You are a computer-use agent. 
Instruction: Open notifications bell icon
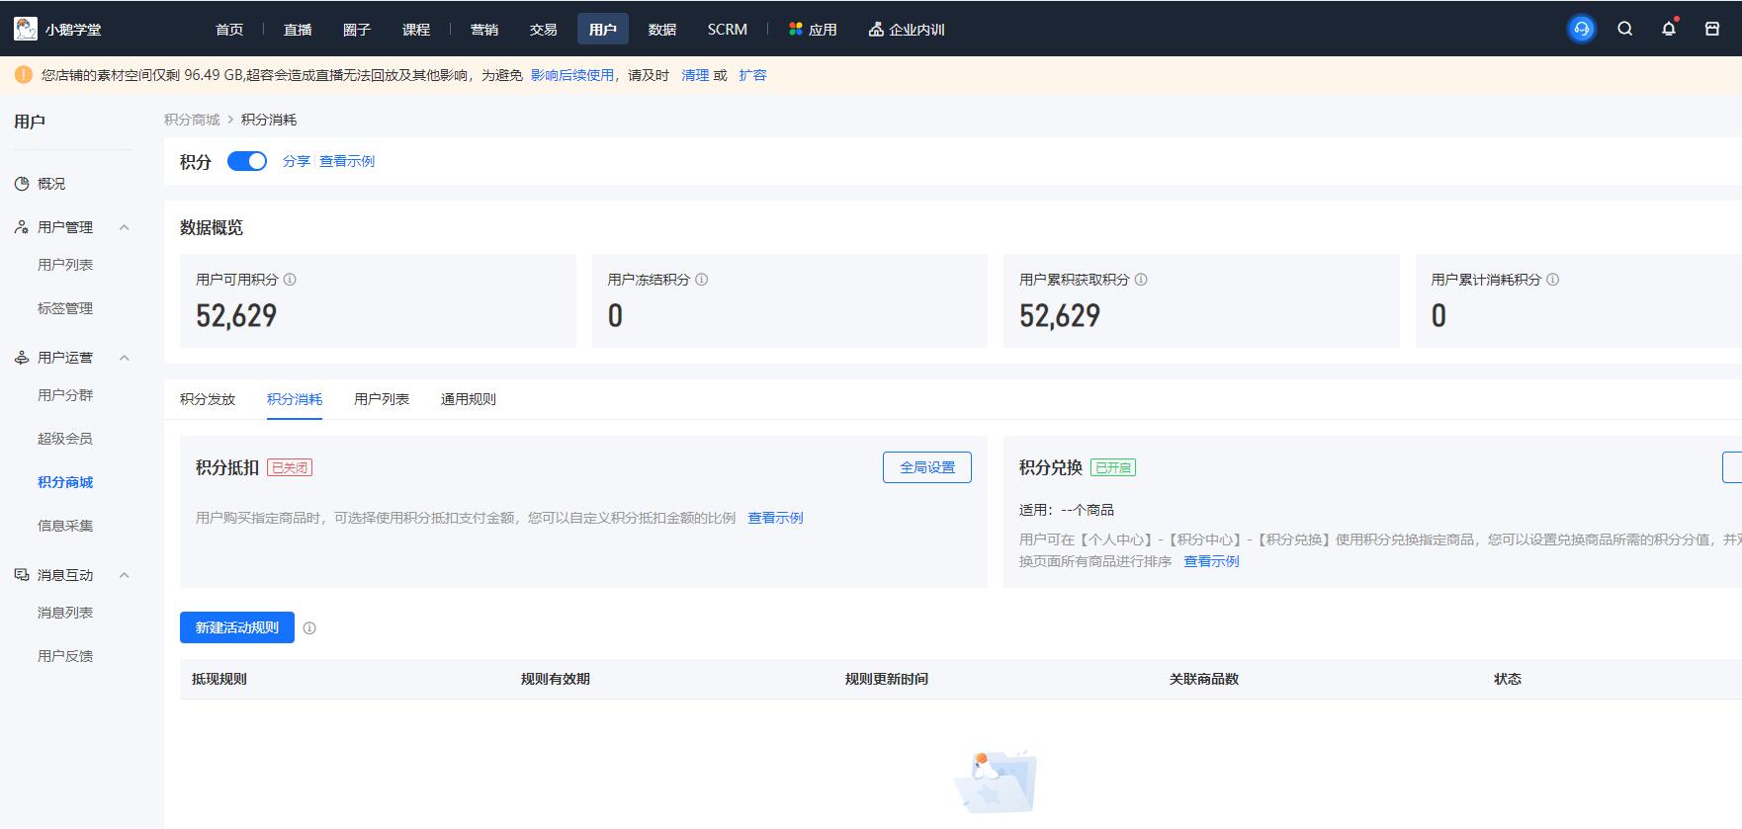click(1669, 29)
